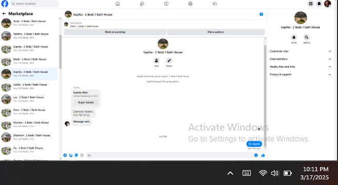Open the Watch video icon

point(166,4)
